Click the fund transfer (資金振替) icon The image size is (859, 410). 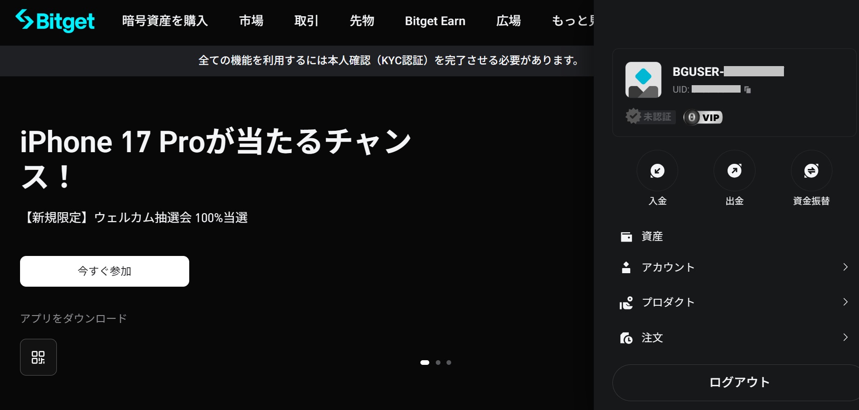coord(811,171)
